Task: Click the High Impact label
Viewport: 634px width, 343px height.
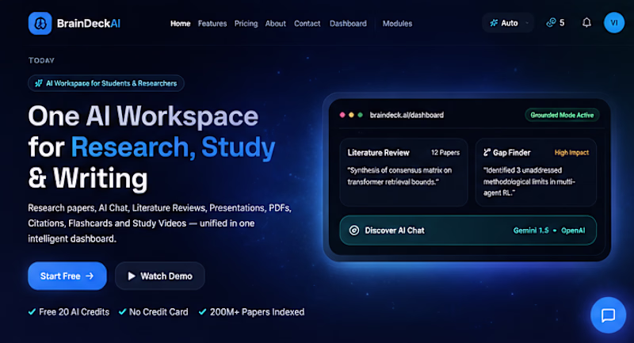Action: click(x=571, y=152)
